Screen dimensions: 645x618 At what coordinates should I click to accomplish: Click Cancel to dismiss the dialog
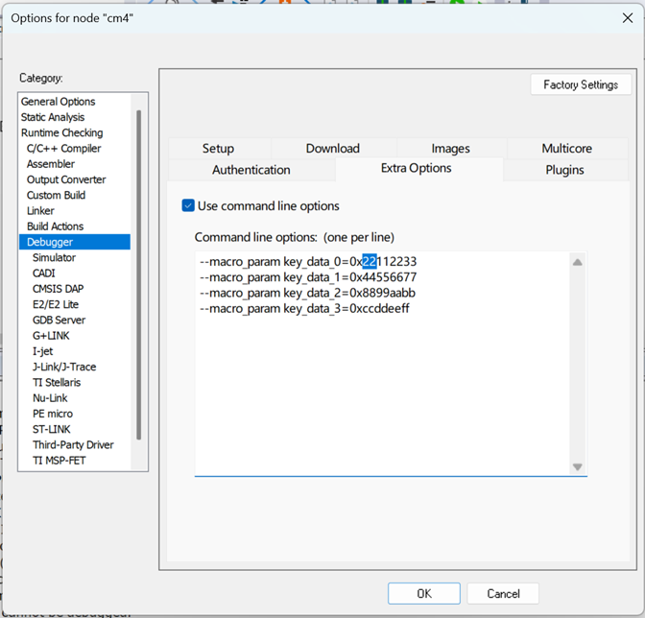tap(503, 593)
